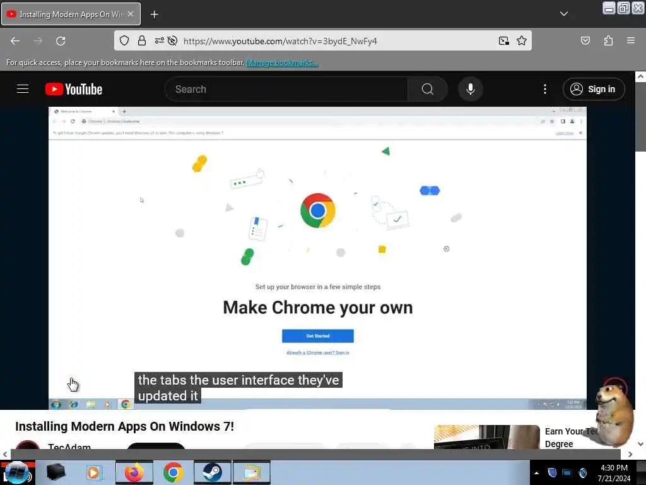Reload the current page
This screenshot has width=646, height=485.
pos(61,41)
